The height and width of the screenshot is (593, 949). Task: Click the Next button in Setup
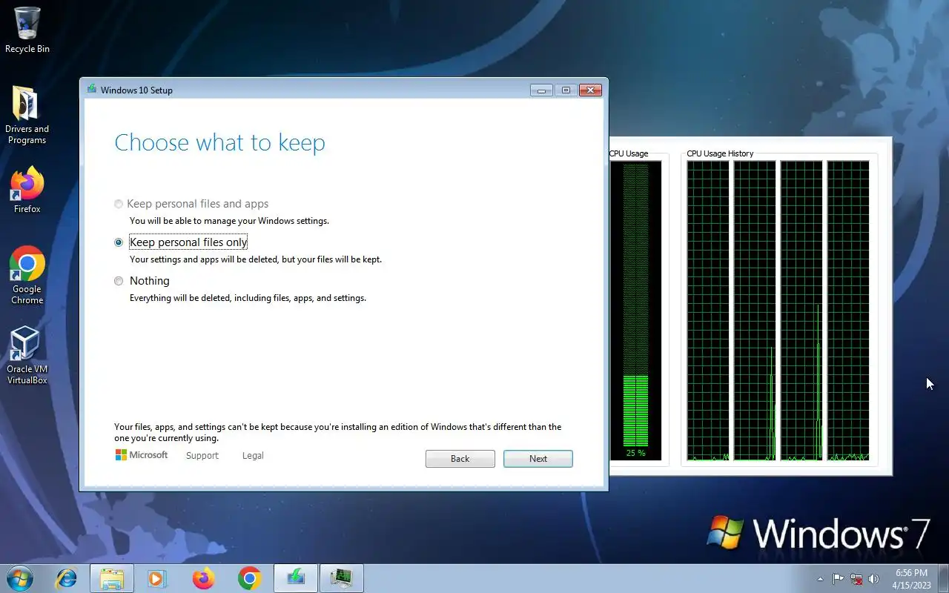538,459
